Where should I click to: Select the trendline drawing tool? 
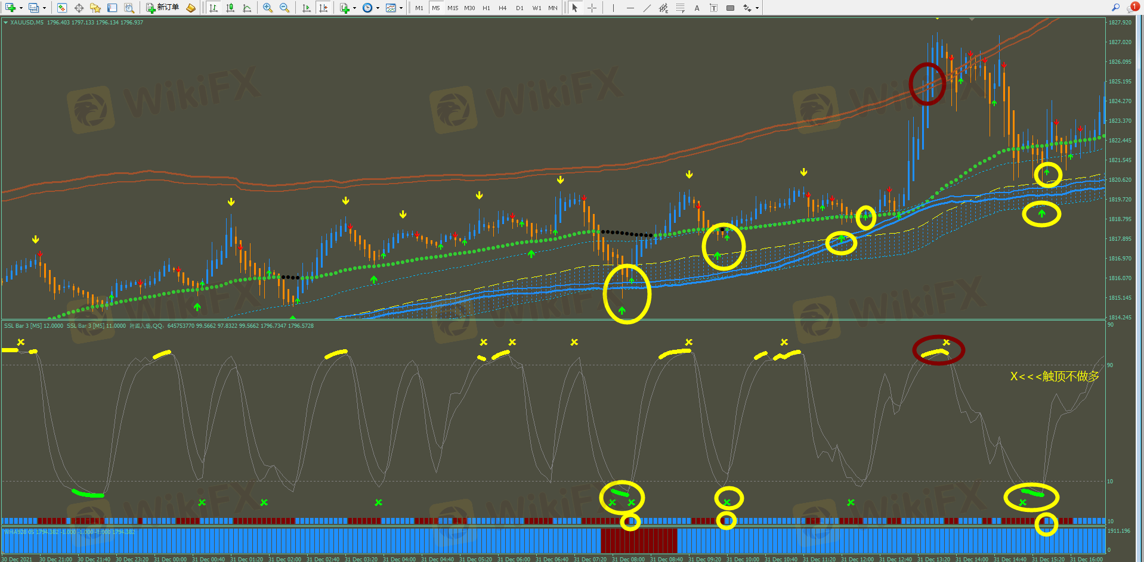647,8
